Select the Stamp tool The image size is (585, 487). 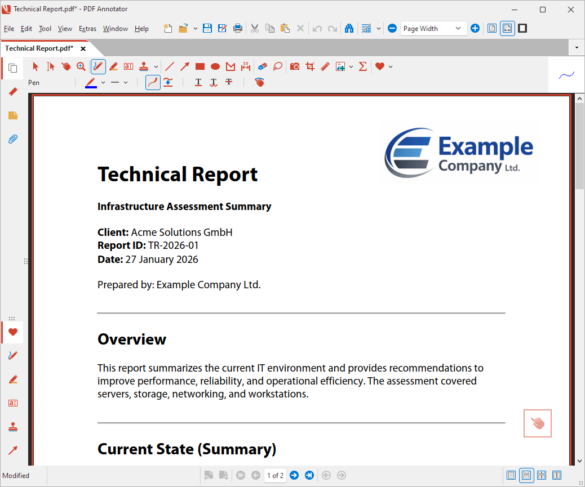coord(143,66)
